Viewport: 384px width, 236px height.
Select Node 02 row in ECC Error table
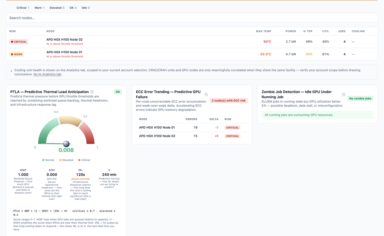click(x=192, y=136)
